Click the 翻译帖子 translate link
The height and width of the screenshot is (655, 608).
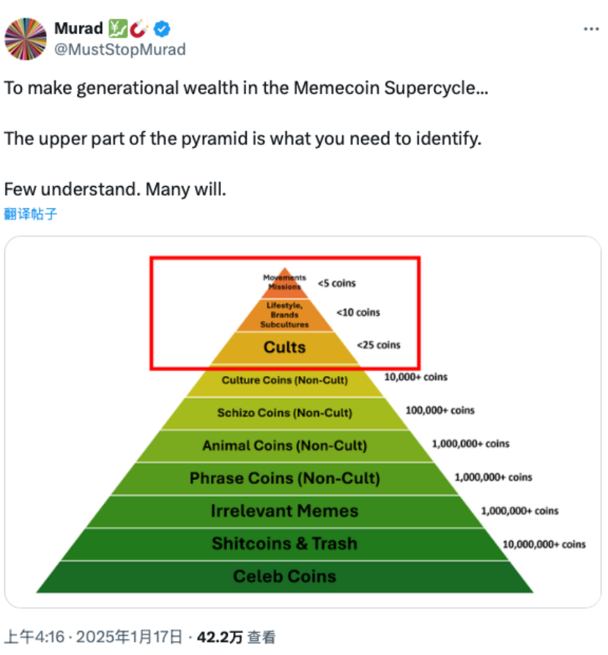[30, 214]
